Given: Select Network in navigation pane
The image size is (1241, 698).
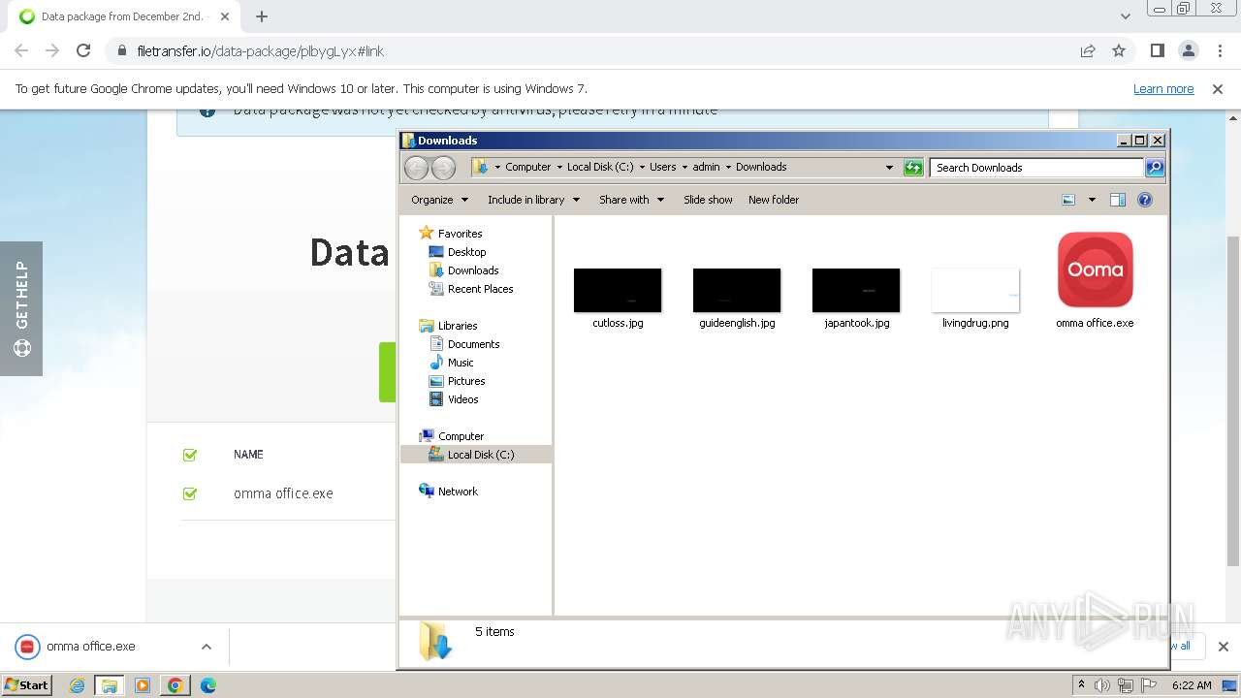Looking at the screenshot, I should tap(458, 492).
